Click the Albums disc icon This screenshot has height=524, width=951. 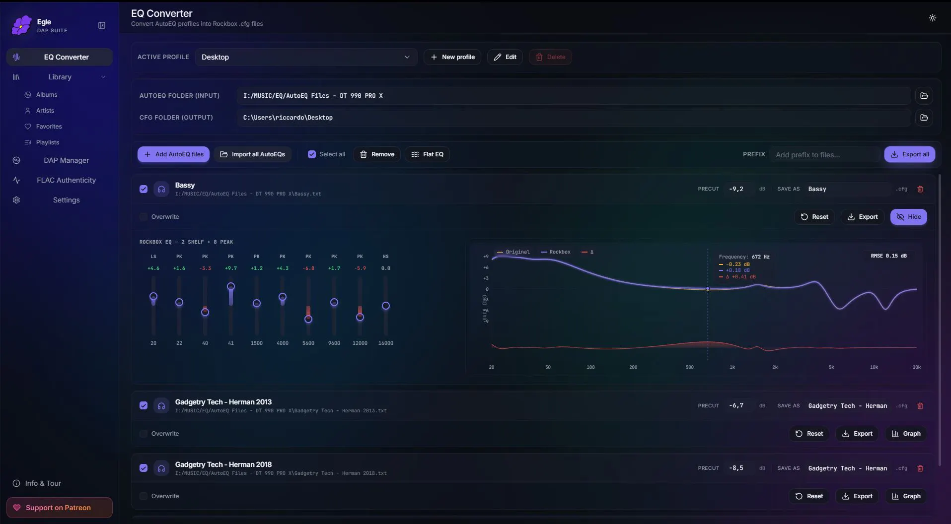click(28, 95)
